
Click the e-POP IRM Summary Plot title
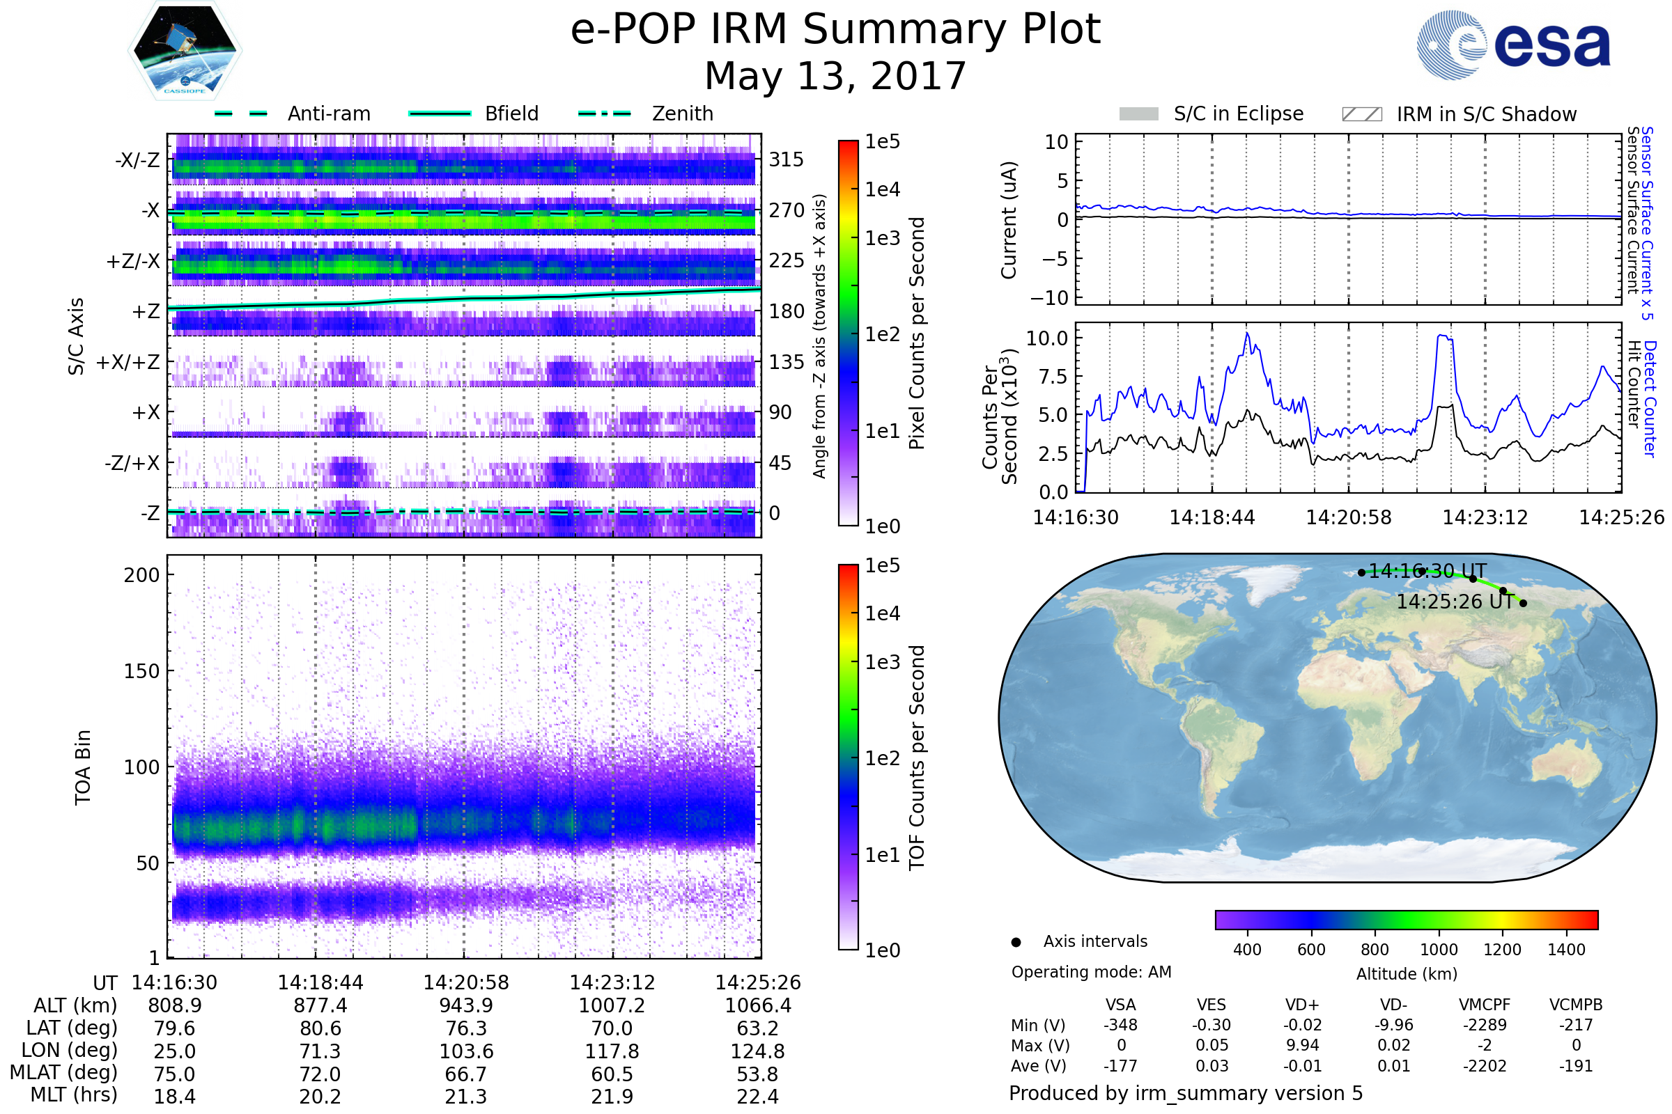tap(835, 30)
